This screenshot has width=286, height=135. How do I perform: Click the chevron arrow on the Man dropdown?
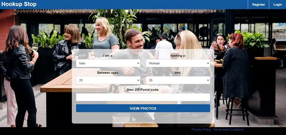click(x=138, y=63)
